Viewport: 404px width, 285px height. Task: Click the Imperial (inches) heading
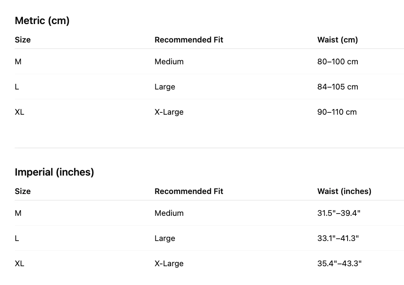coord(55,172)
